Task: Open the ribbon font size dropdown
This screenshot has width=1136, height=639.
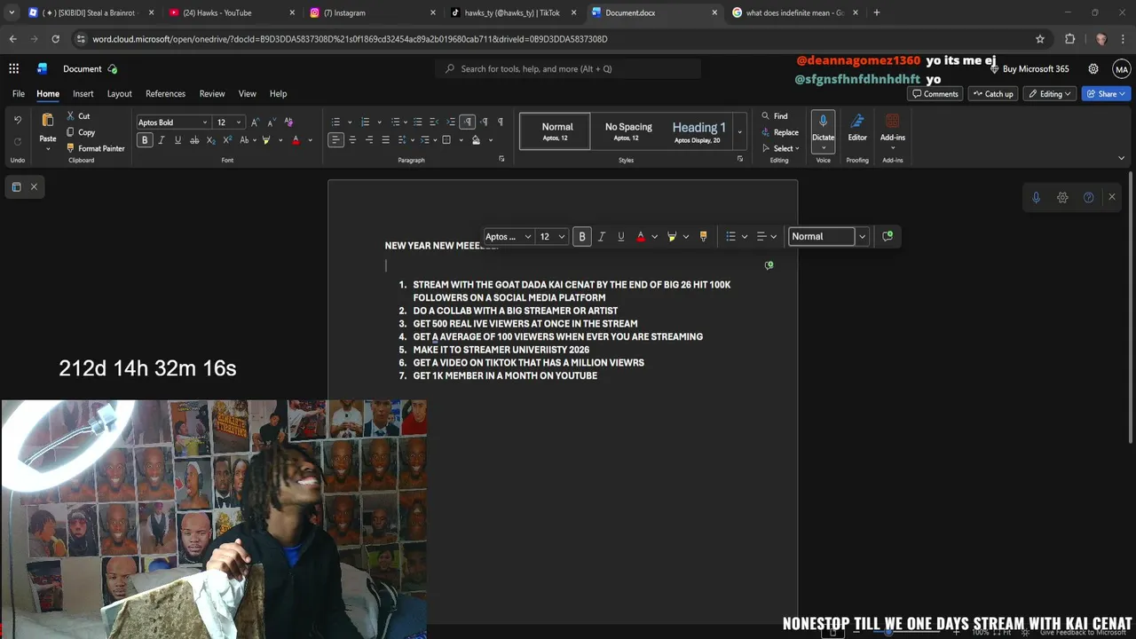Action: (238, 122)
